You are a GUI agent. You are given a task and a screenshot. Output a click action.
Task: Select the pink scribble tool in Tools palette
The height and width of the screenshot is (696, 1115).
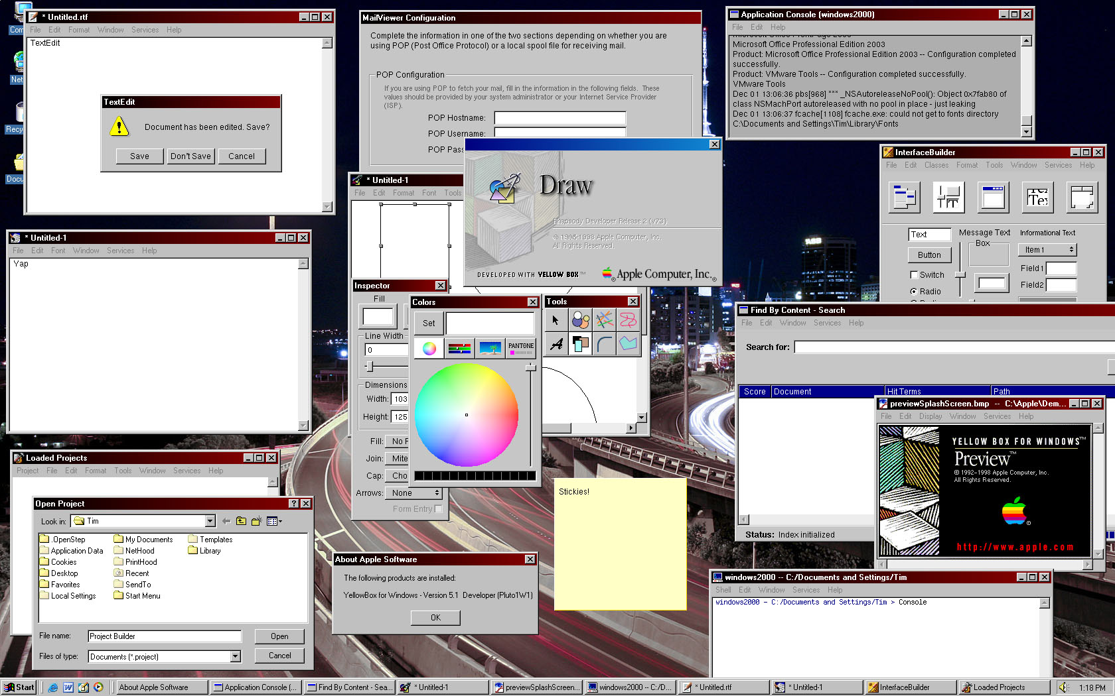(x=628, y=321)
